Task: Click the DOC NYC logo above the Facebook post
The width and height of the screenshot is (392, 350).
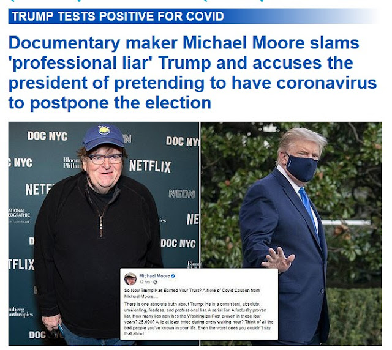Action: [x=178, y=244]
